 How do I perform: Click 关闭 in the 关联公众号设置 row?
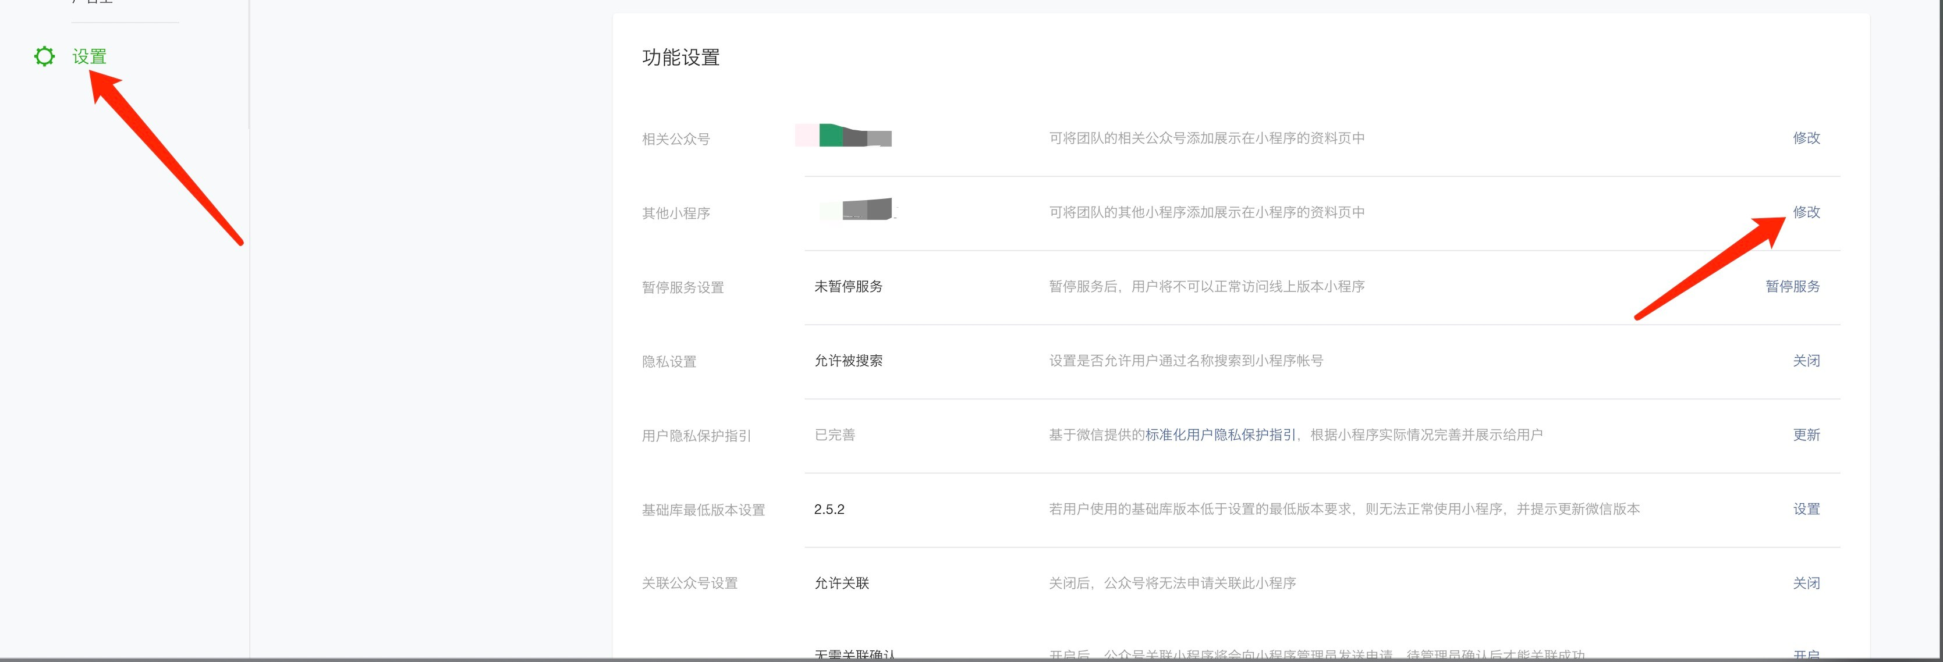(x=1806, y=583)
